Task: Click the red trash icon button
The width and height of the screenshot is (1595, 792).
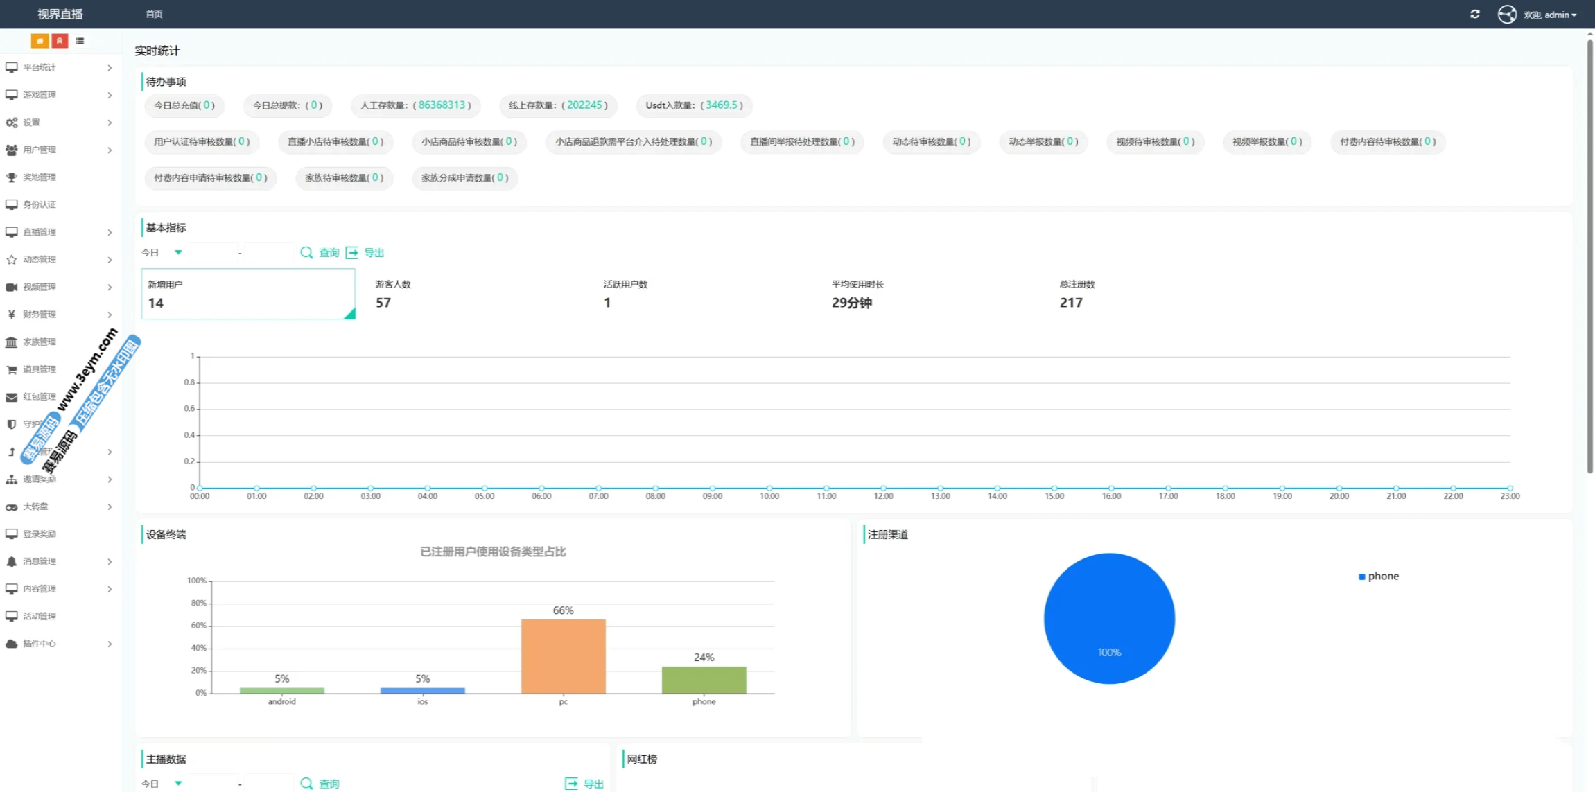Action: pyautogui.click(x=60, y=41)
